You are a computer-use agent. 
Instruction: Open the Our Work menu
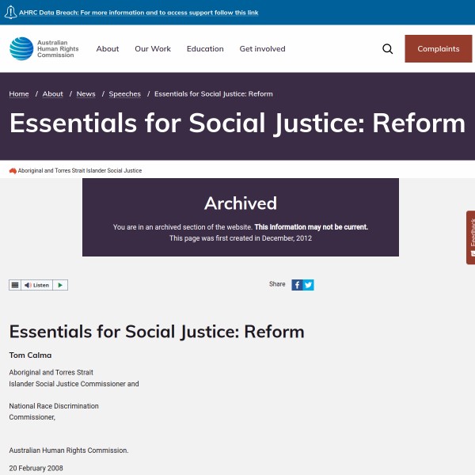[153, 49]
